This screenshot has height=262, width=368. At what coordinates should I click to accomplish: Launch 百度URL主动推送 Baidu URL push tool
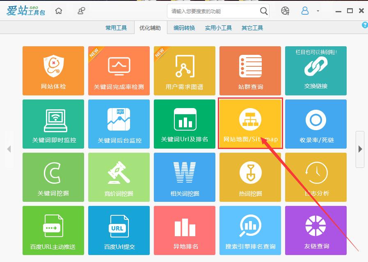click(x=53, y=230)
